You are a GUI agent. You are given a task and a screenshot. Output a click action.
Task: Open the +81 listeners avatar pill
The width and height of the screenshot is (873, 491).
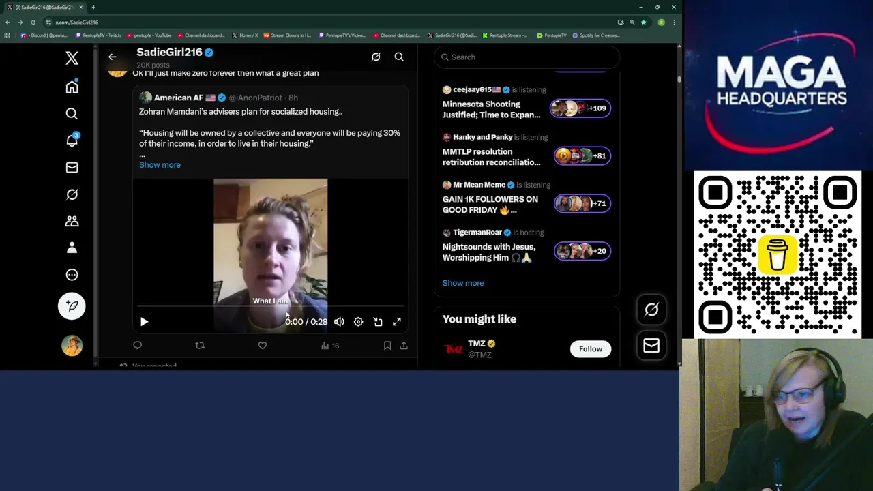(x=582, y=155)
